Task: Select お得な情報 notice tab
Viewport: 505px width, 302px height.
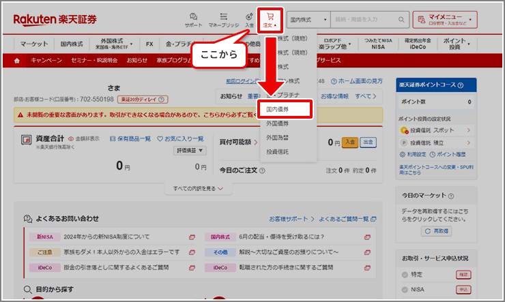Action: coord(334,96)
